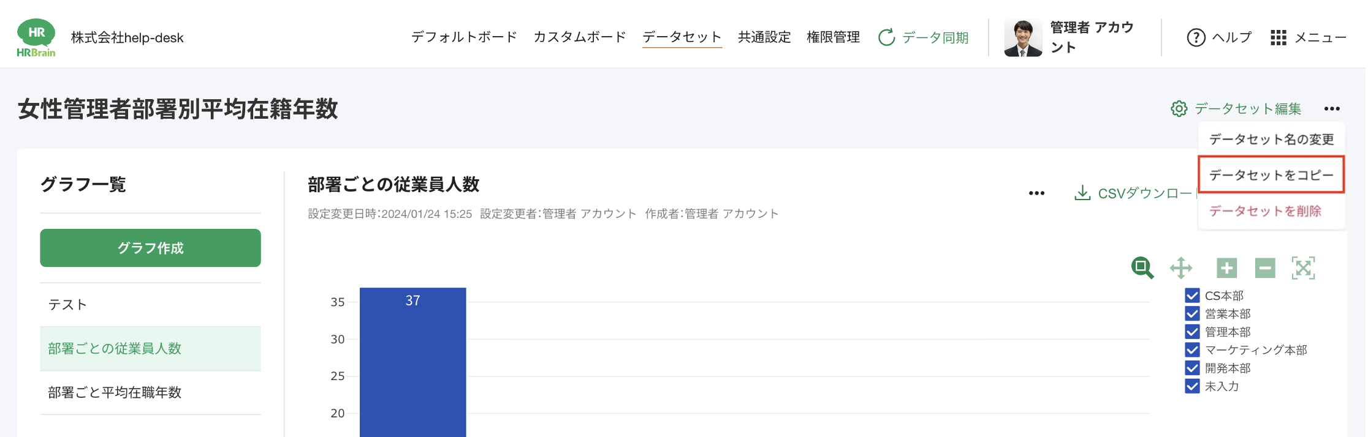This screenshot has height=437, width=1368.
Task: Click the blue bar labeled 37
Action: click(412, 362)
